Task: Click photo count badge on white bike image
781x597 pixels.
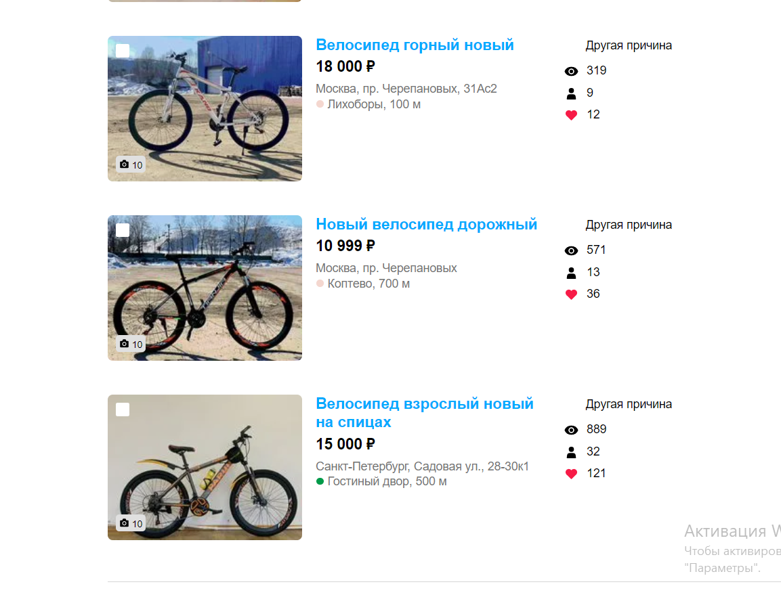Action: click(131, 164)
